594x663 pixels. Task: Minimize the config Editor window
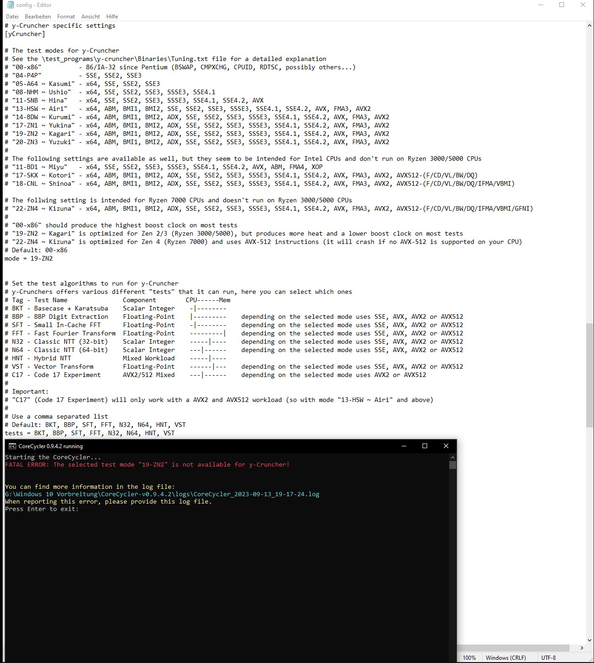541,5
